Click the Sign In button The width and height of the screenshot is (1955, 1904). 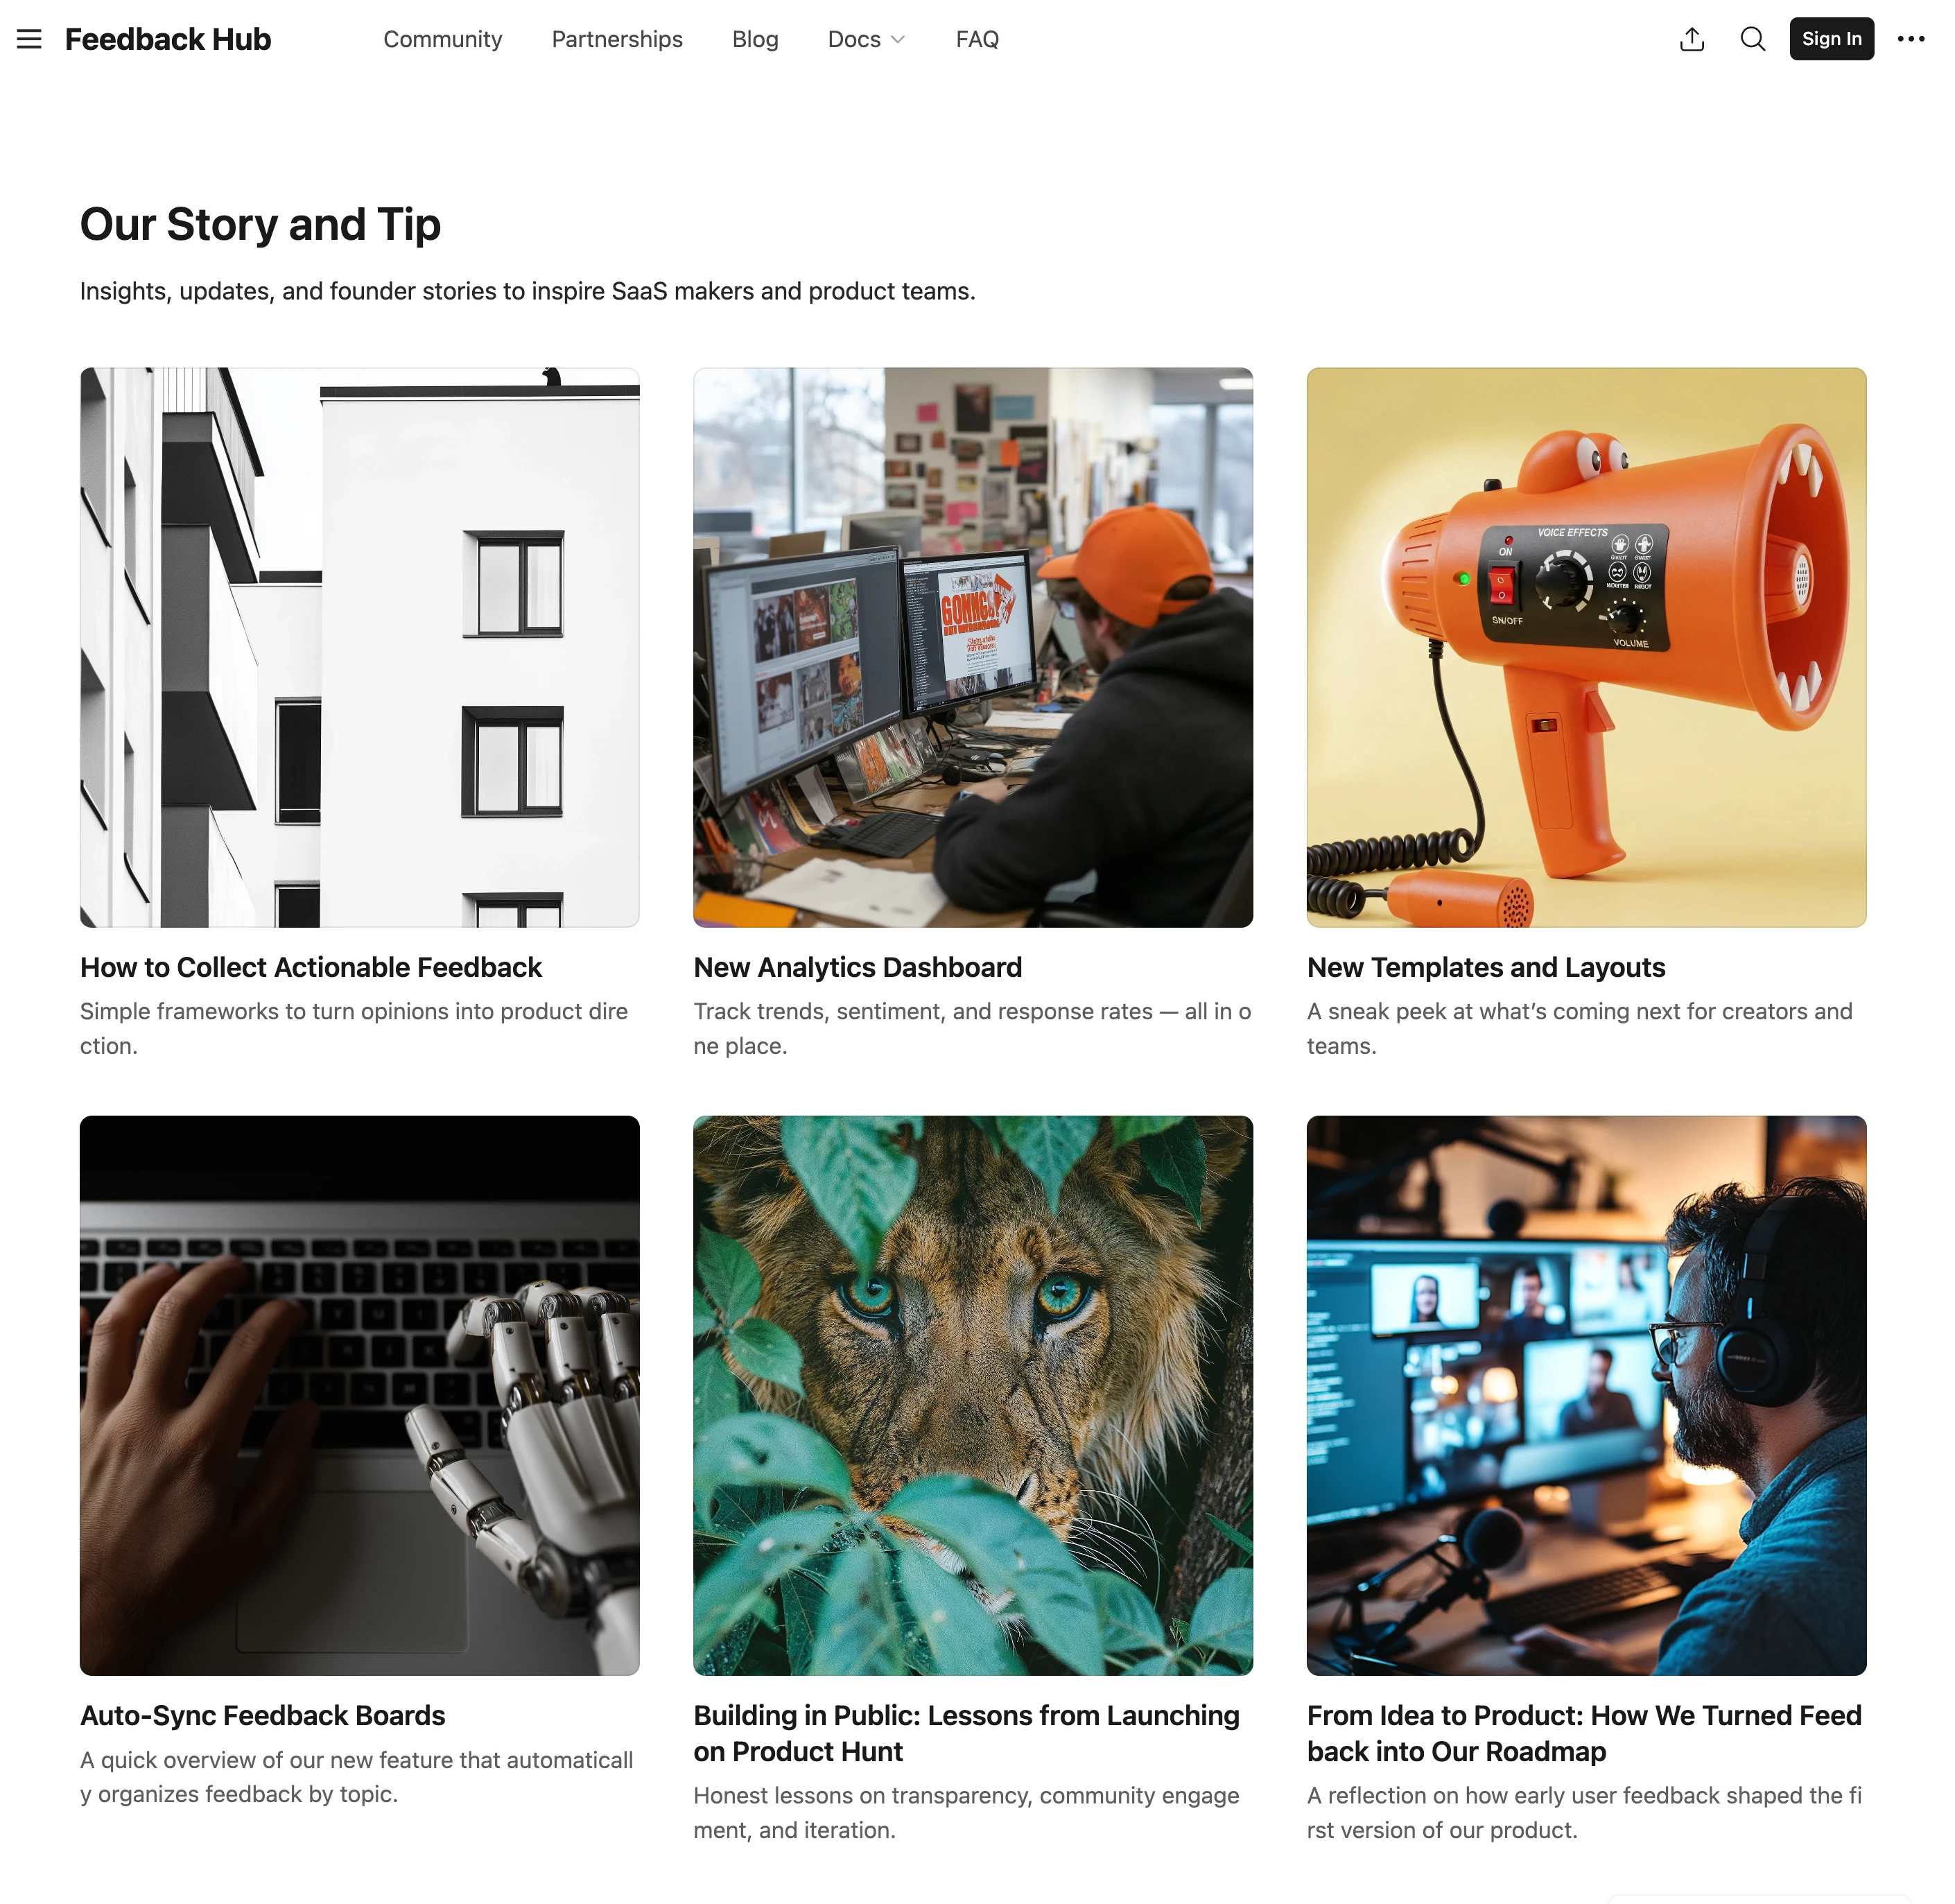click(x=1832, y=39)
